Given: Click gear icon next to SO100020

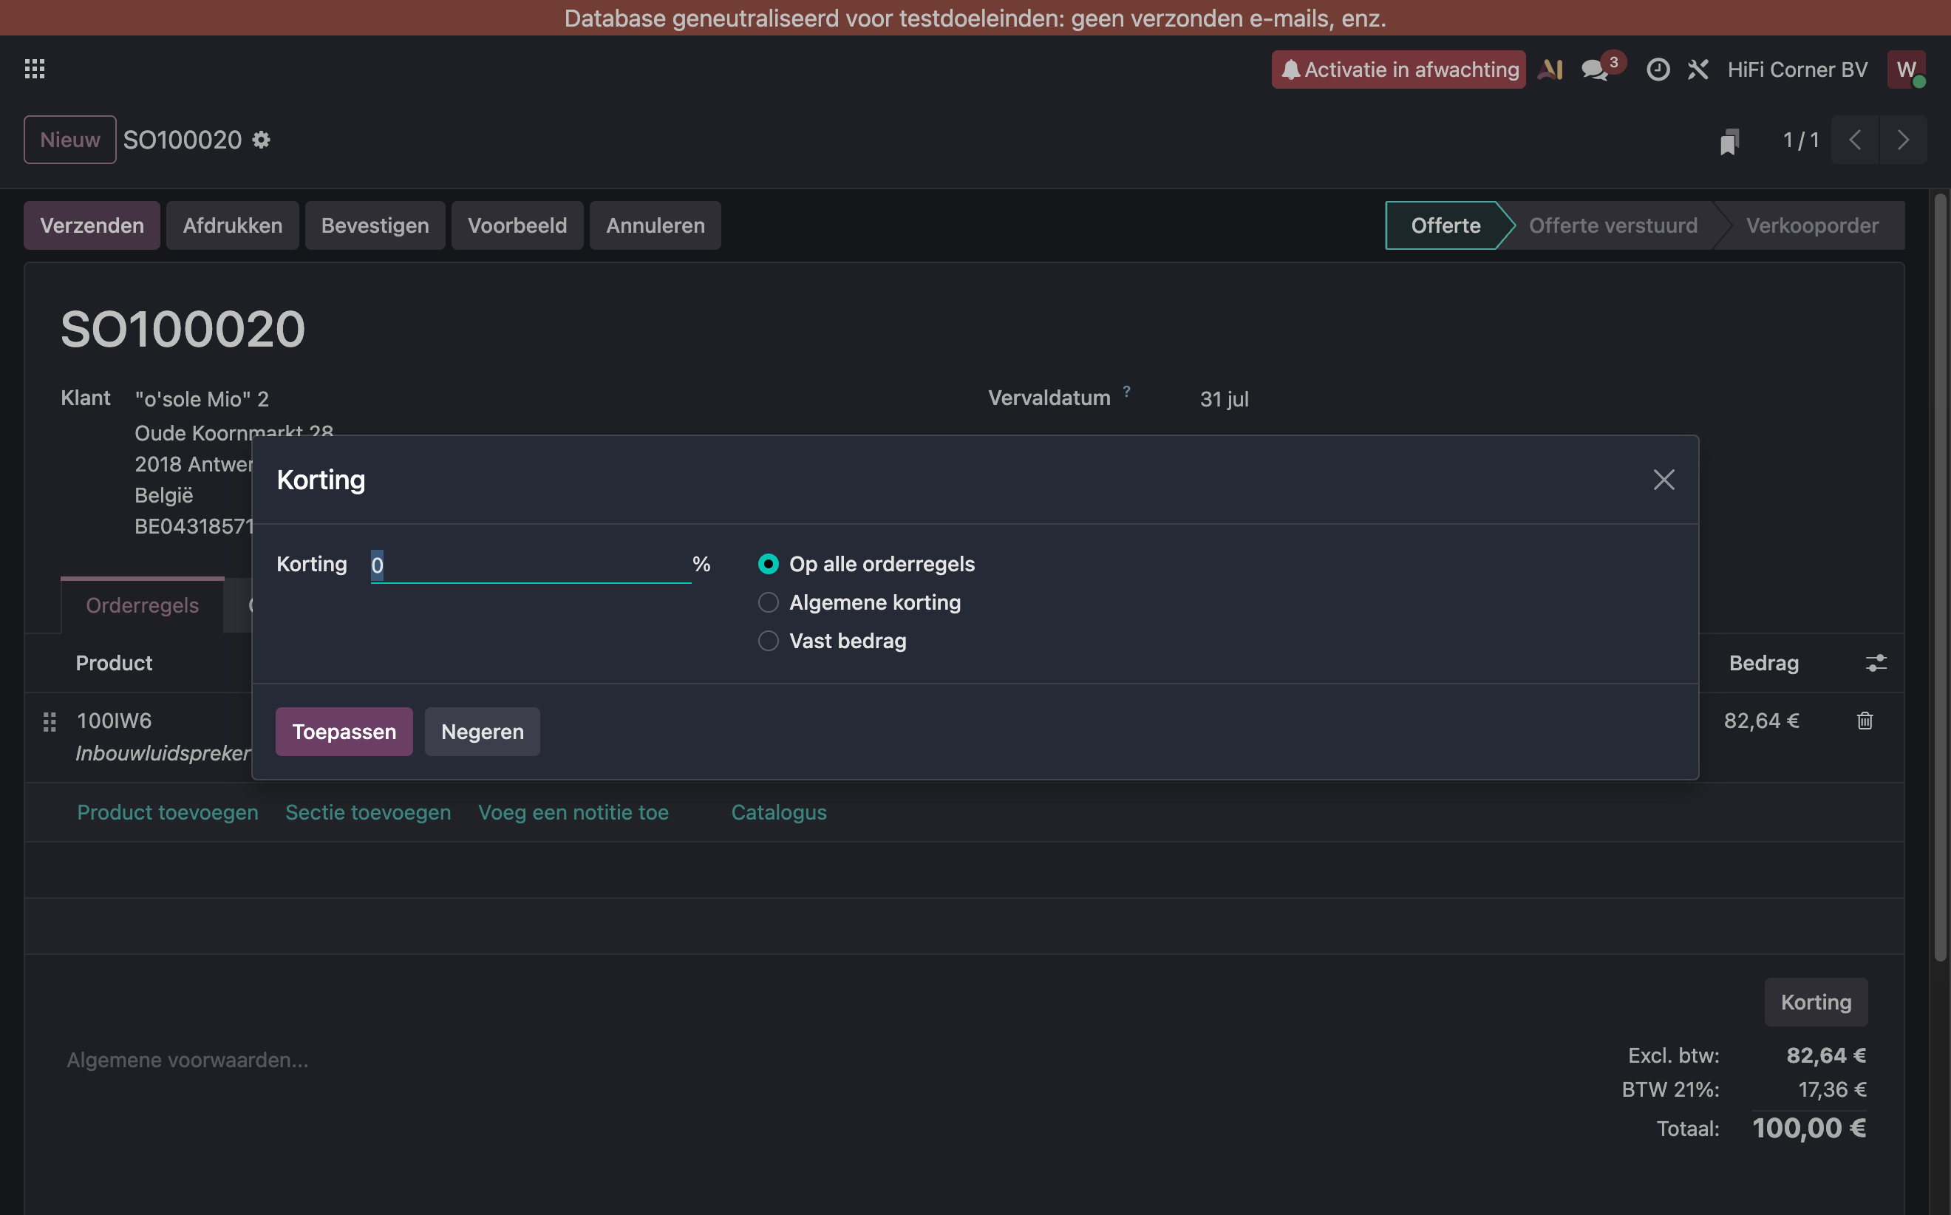Looking at the screenshot, I should tap(261, 140).
